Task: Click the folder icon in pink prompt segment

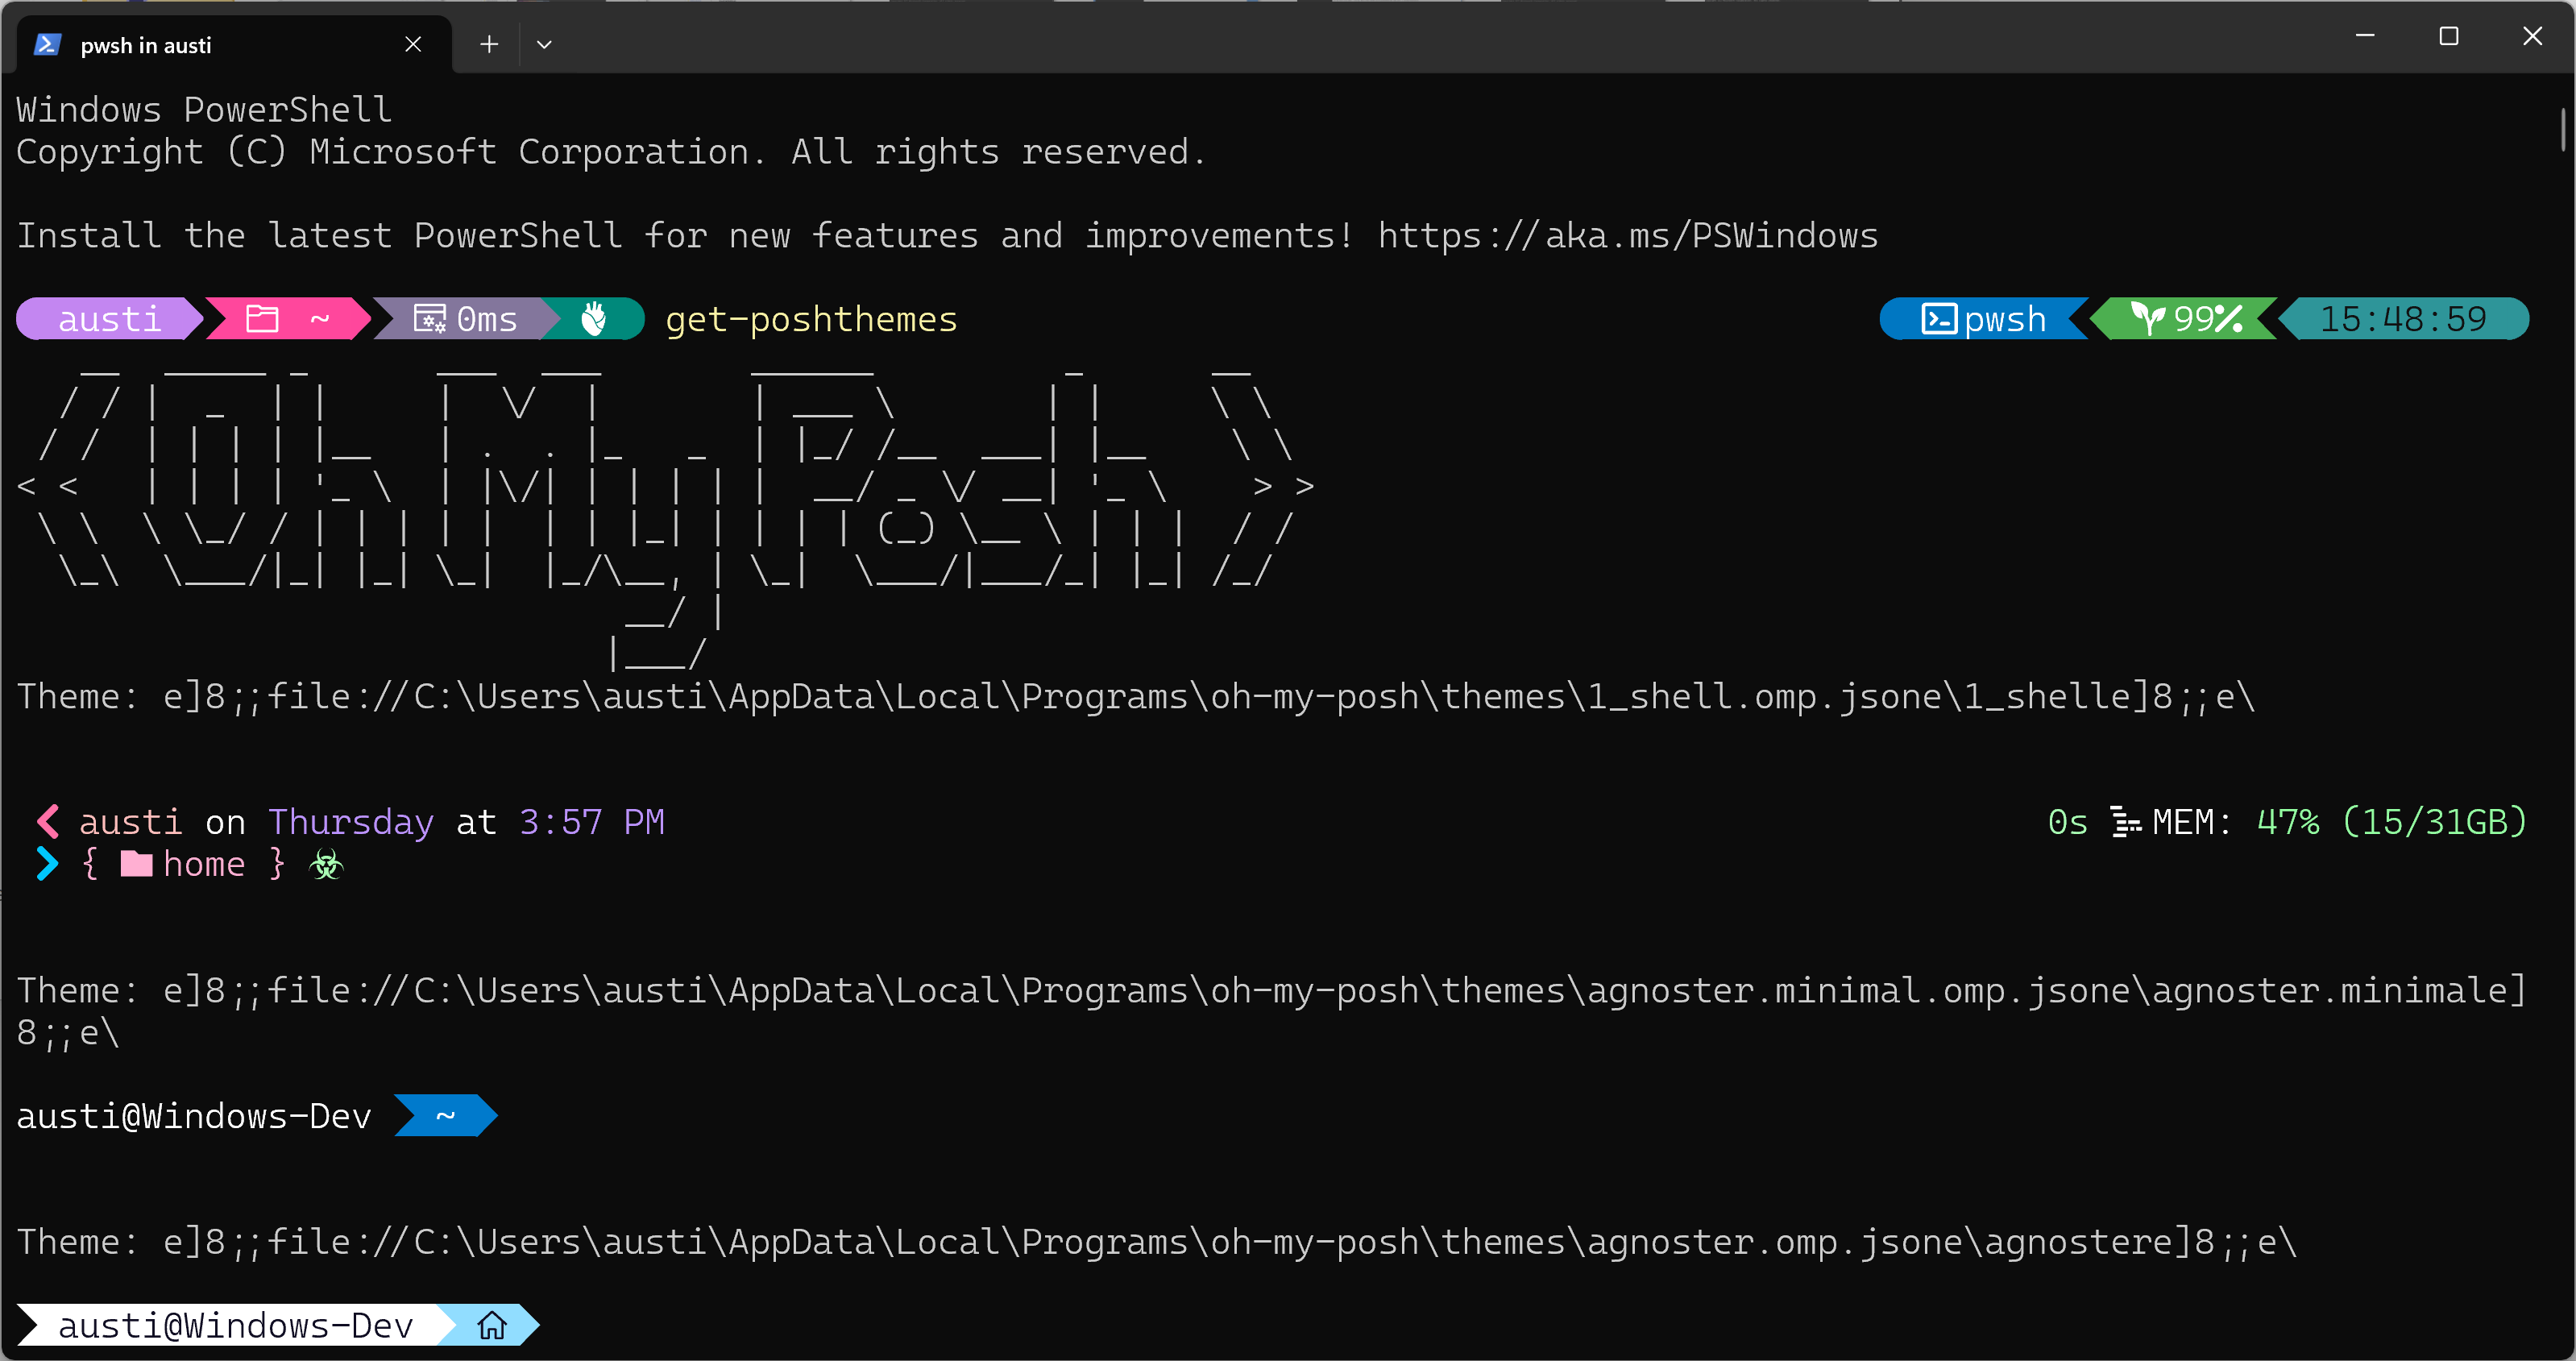Action: [x=262, y=319]
